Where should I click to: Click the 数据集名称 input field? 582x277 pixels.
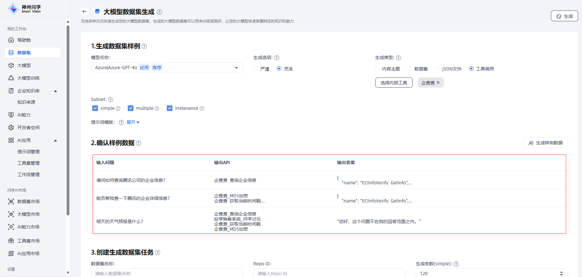pyautogui.click(x=167, y=273)
